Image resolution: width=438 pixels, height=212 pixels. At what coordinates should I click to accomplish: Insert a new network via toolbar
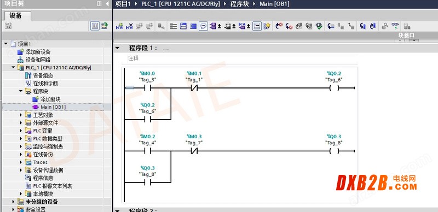tap(119, 26)
